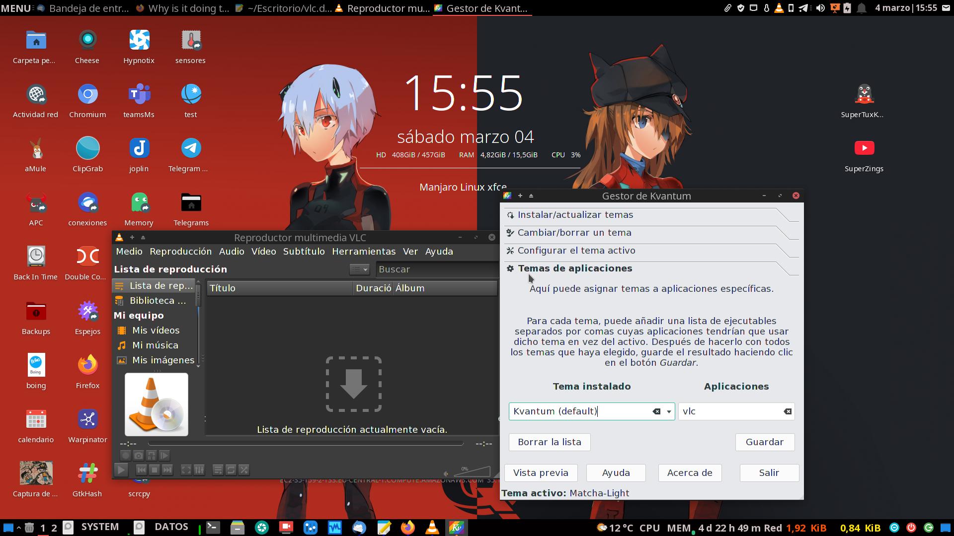Click 'Temas de aplicaciones' section header
Image resolution: width=954 pixels, height=536 pixels.
pyautogui.click(x=651, y=268)
